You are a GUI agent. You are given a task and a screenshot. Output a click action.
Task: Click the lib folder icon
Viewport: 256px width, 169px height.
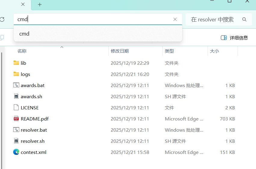coord(16,63)
